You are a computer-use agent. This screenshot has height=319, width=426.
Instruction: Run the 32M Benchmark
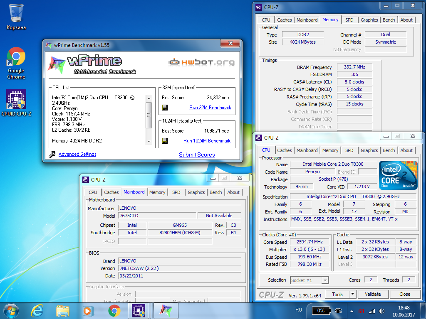pos(210,108)
